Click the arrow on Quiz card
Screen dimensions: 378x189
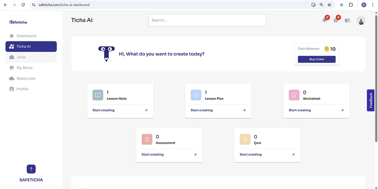293,155
